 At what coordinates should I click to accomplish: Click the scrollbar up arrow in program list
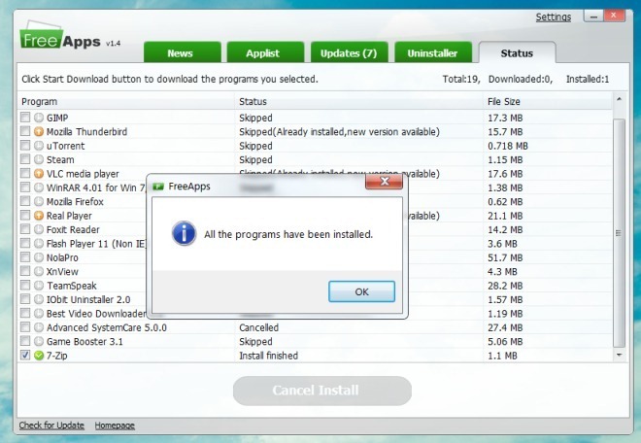[x=619, y=99]
